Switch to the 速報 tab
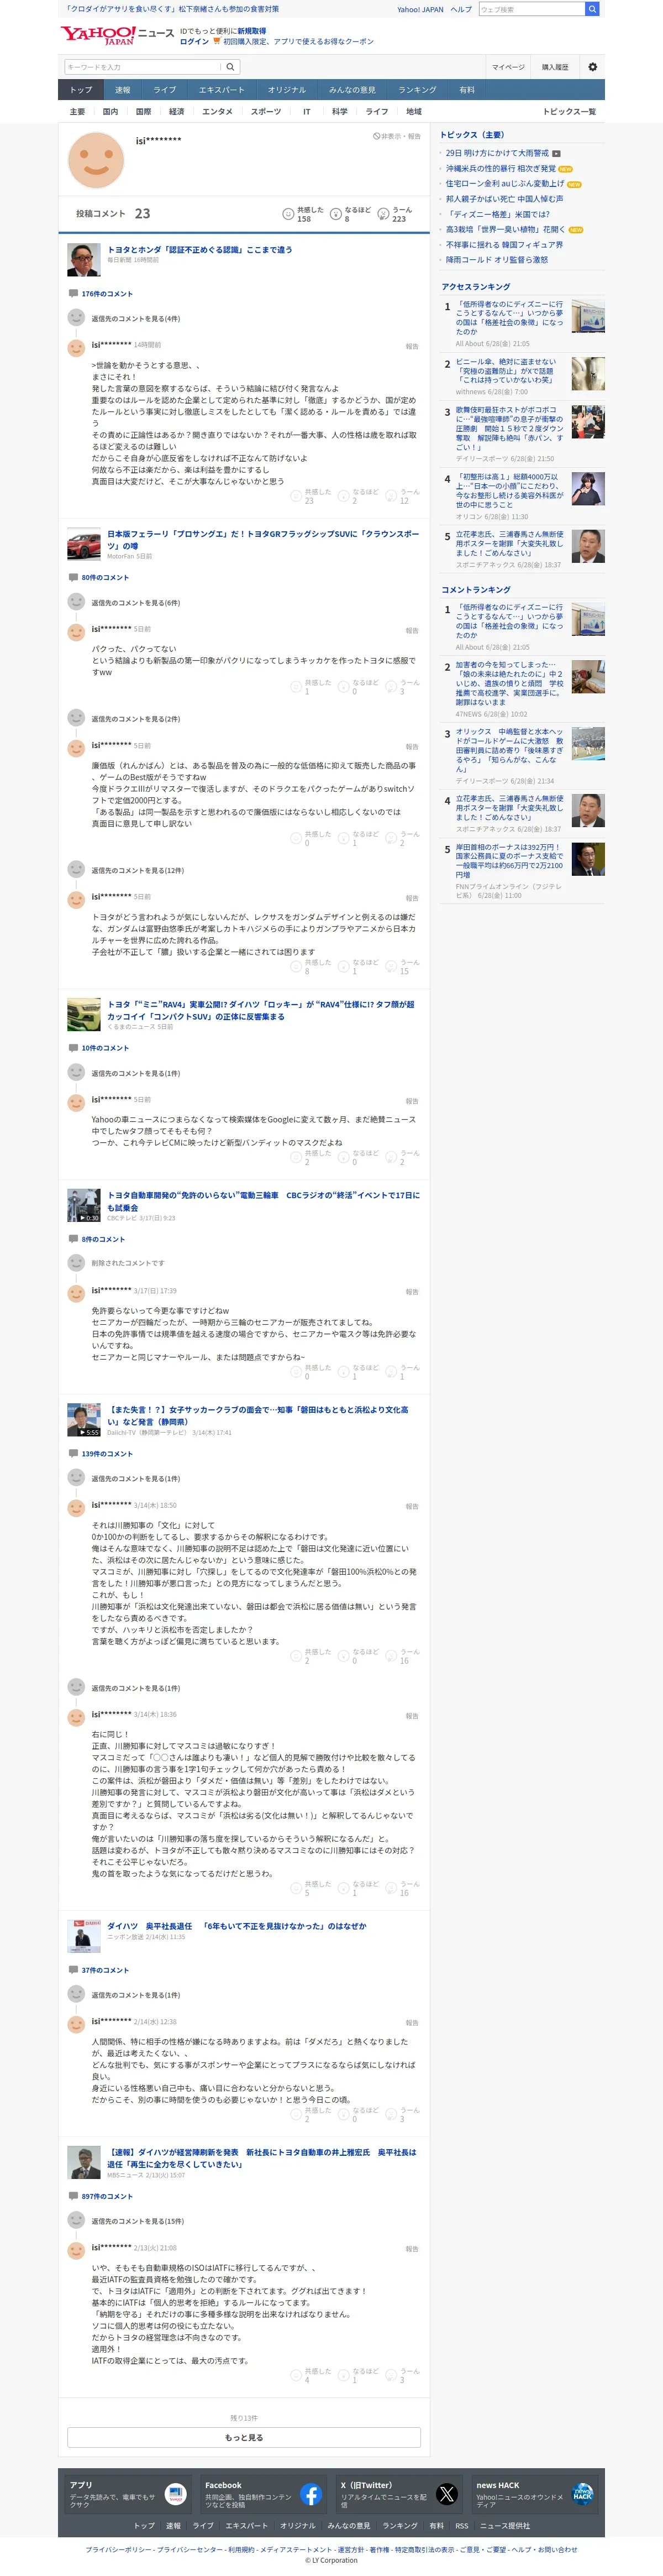 coord(122,90)
